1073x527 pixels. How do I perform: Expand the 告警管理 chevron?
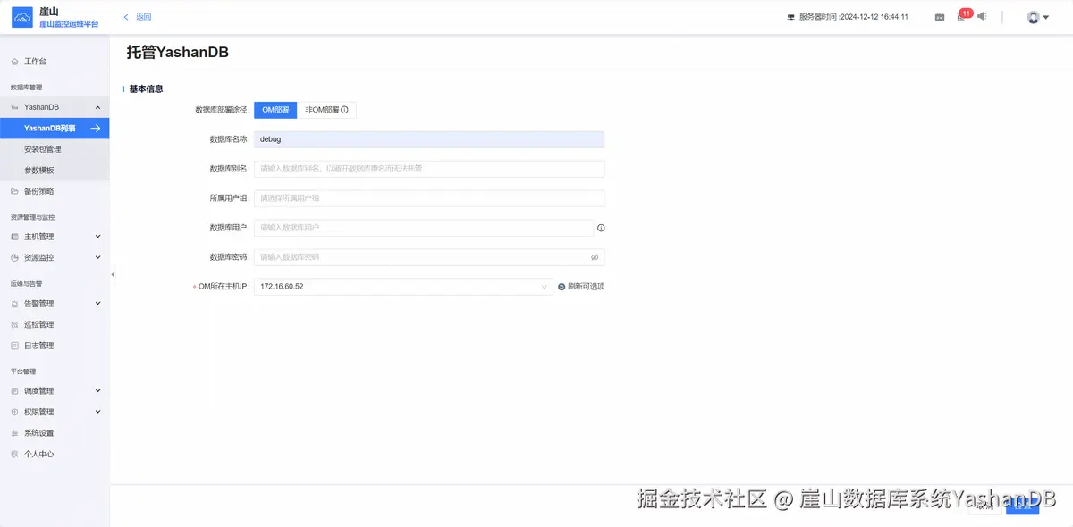point(97,304)
